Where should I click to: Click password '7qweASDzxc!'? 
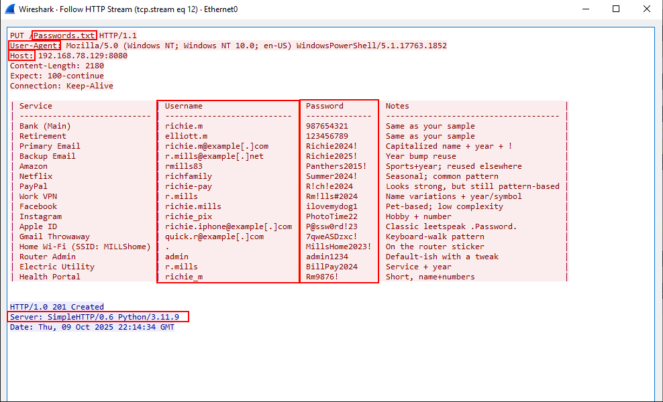point(332,237)
